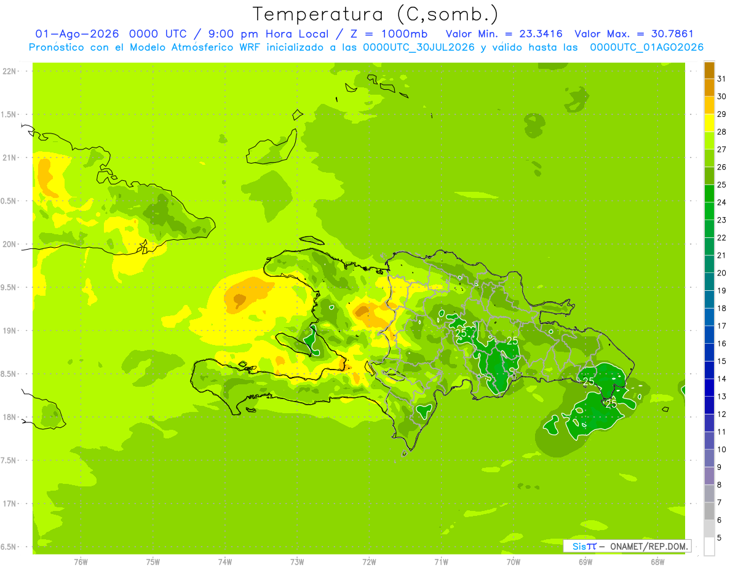Click the '20' label on the color legend
This screenshot has height=570, width=738.
point(722,273)
